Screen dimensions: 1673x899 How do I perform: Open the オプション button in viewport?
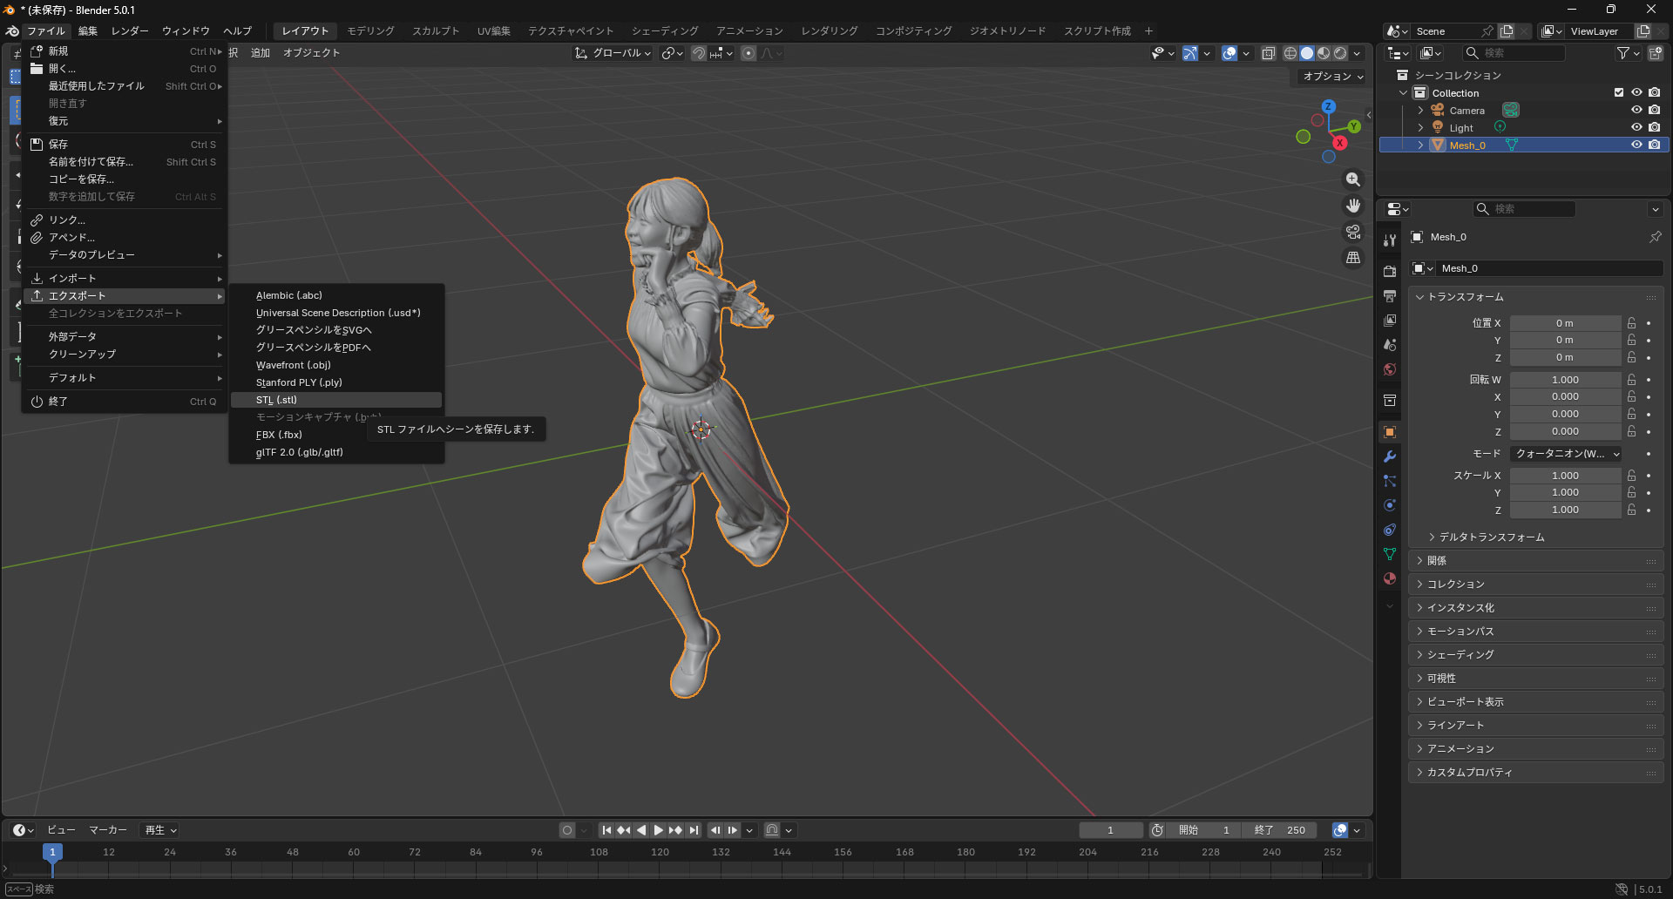tap(1332, 77)
